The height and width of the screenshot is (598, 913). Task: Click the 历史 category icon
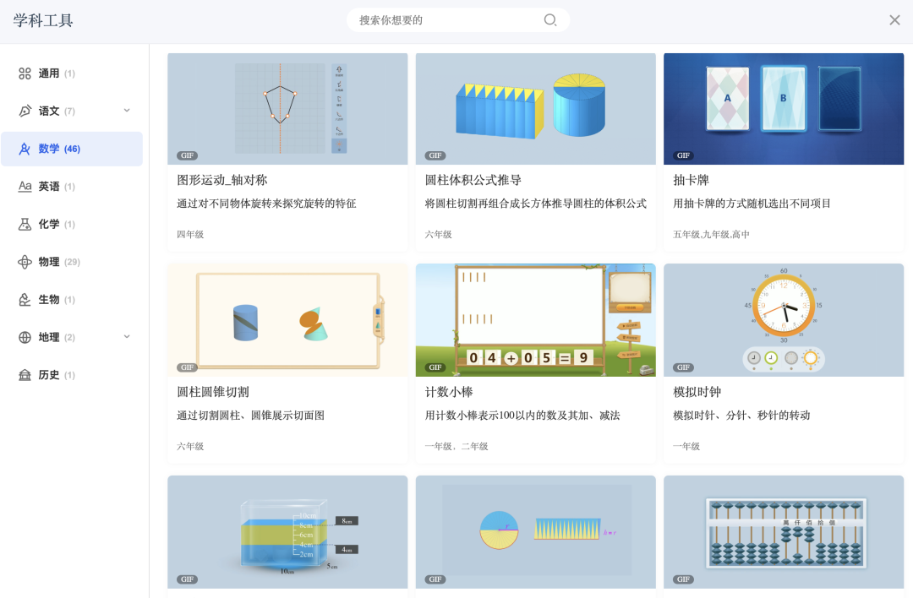click(x=25, y=374)
